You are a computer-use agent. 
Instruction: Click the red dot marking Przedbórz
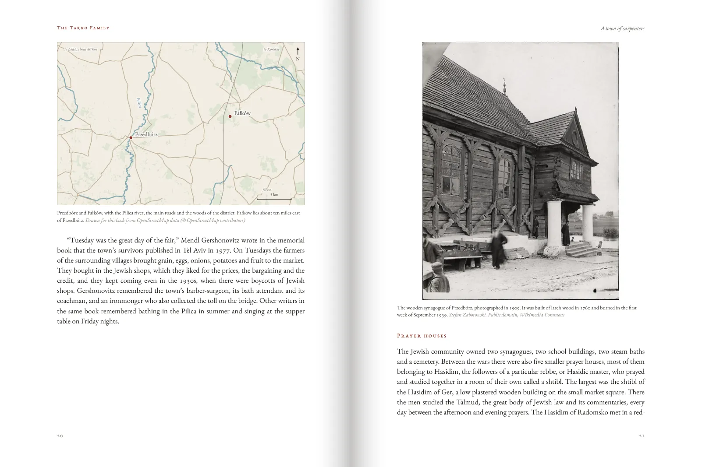[131, 137]
